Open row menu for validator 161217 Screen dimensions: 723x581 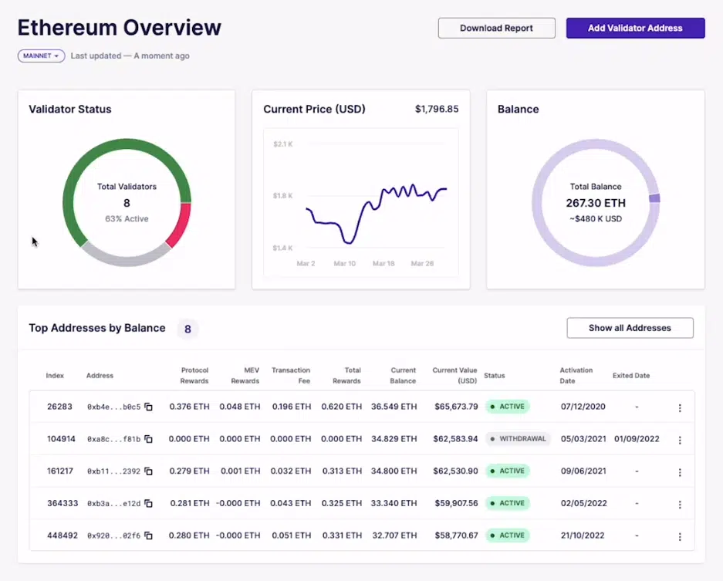click(680, 472)
